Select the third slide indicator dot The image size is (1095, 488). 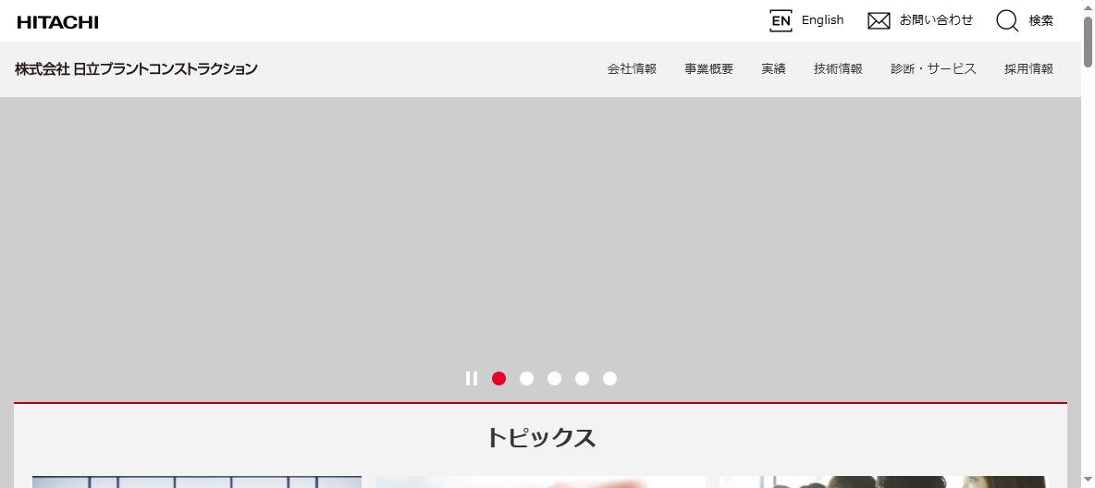click(x=555, y=378)
